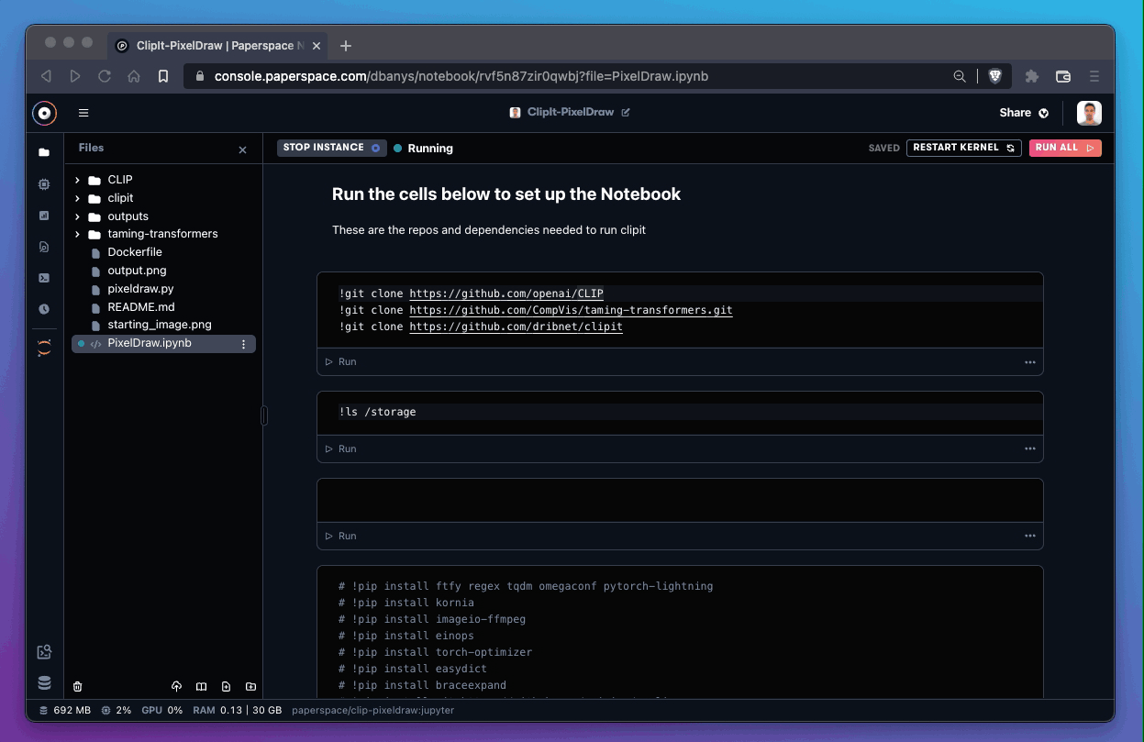The height and width of the screenshot is (742, 1144).
Task: Click the user avatar in header
Action: coord(1089,113)
